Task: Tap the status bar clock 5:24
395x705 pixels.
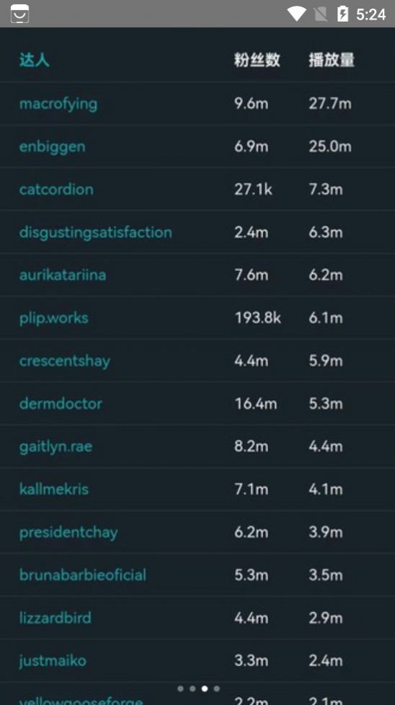Action: point(370,14)
